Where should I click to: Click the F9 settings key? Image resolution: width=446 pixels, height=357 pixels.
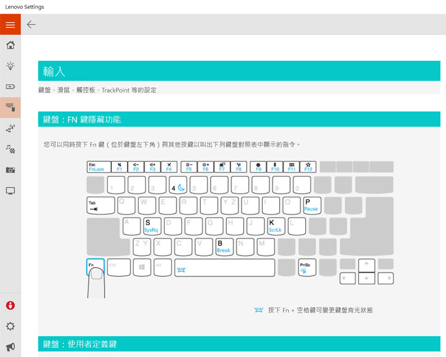click(x=258, y=167)
